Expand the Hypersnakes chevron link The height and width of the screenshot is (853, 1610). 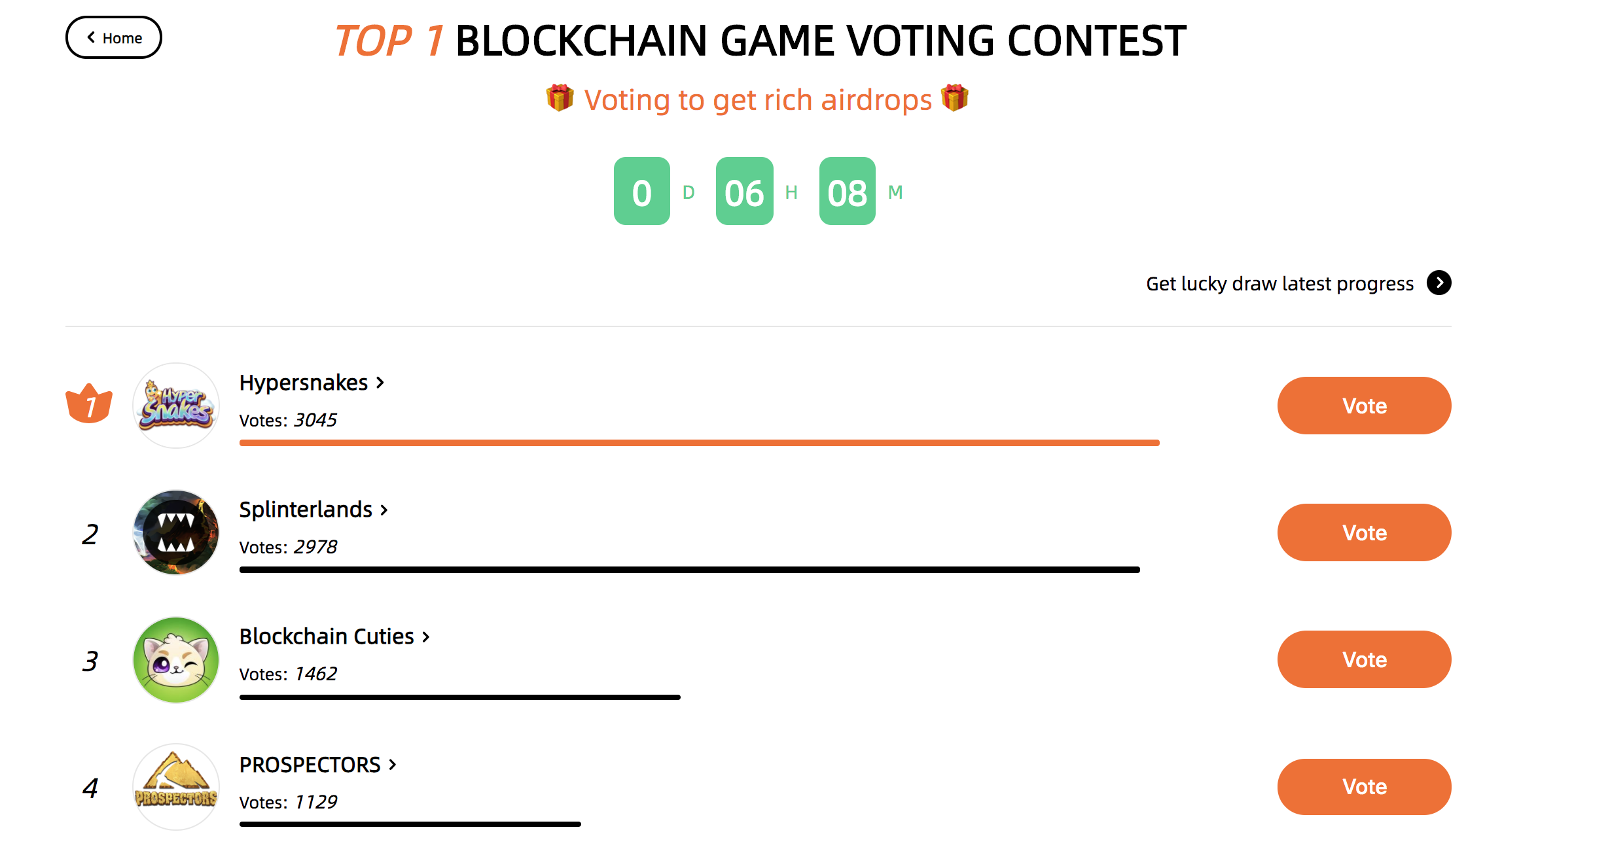[x=380, y=382]
